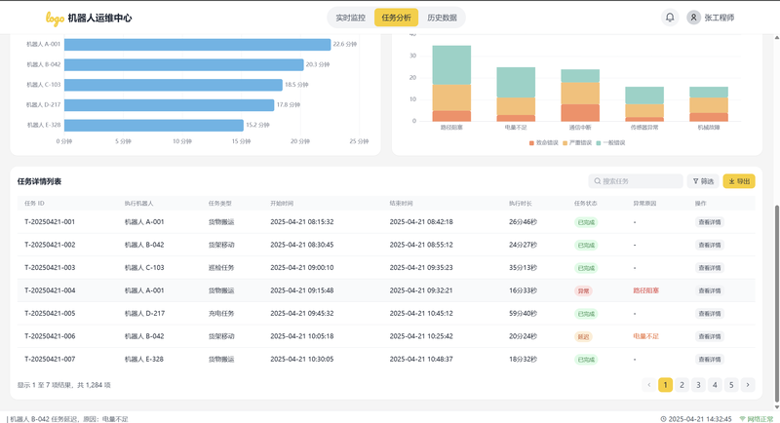Viewport: 780px width, 423px height.
Task: Open the notifications bell
Action: click(670, 18)
